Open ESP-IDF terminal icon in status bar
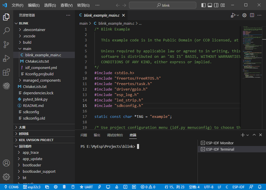Image resolution: width=266 pixels, height=190 pixels. tap(125, 187)
